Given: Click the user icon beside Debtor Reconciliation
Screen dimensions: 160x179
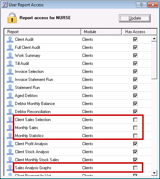Looking at the screenshot, I should coord(10,112).
